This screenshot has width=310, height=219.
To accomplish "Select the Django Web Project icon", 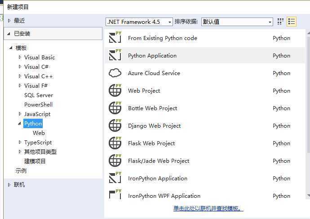I will click(115, 125).
